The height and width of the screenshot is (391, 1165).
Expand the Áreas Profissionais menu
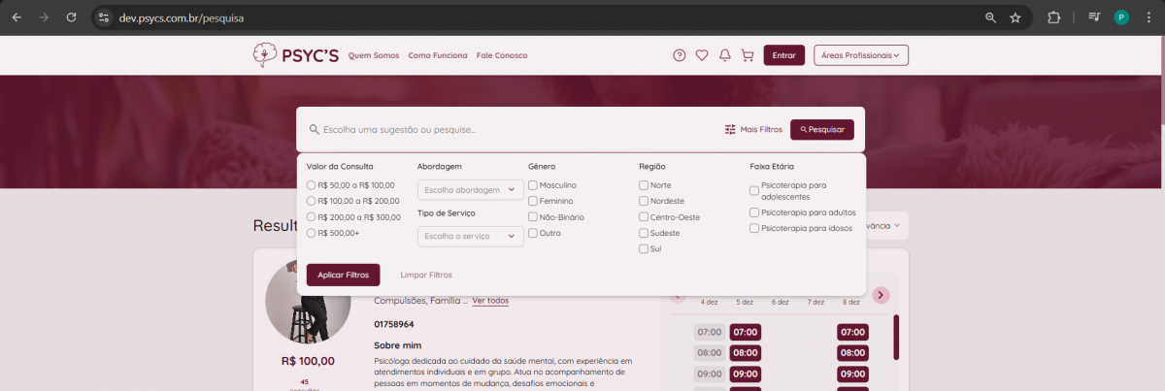(x=860, y=55)
